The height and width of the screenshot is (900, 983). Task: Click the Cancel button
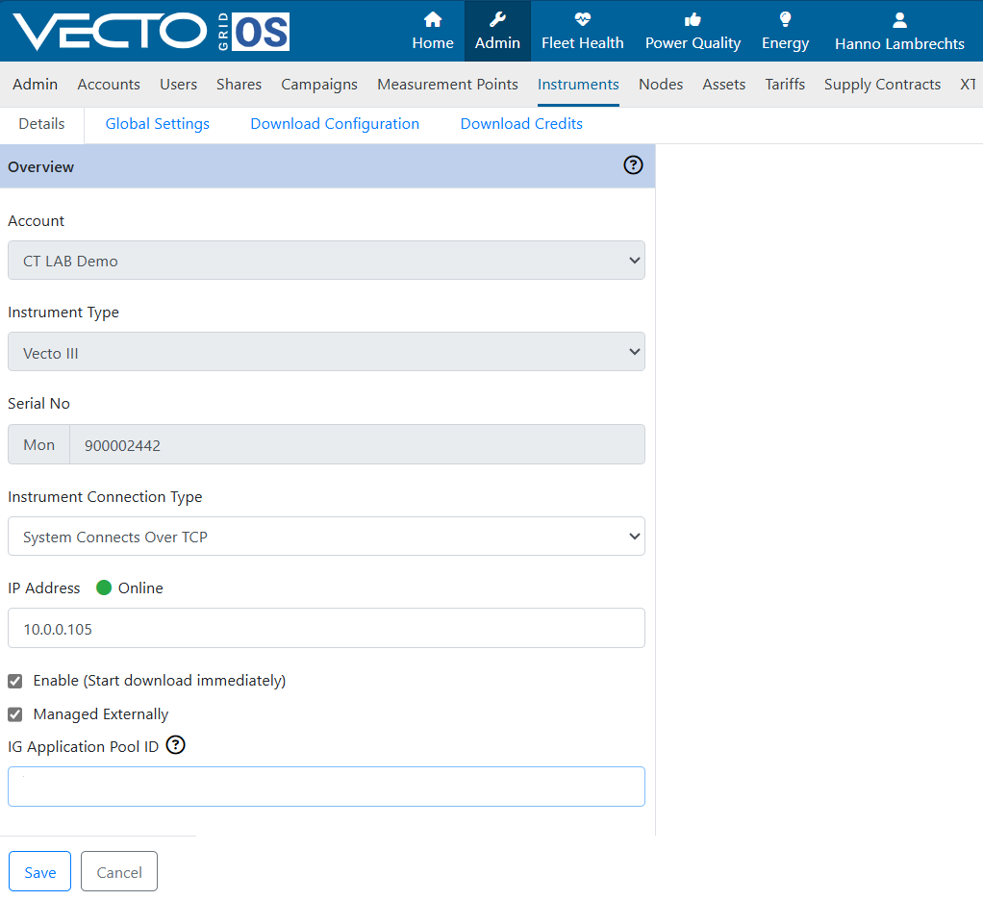click(119, 871)
